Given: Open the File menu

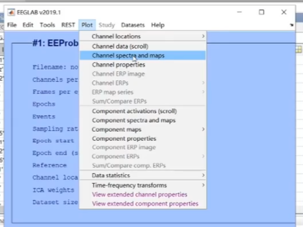Looking at the screenshot, I should (x=12, y=25).
